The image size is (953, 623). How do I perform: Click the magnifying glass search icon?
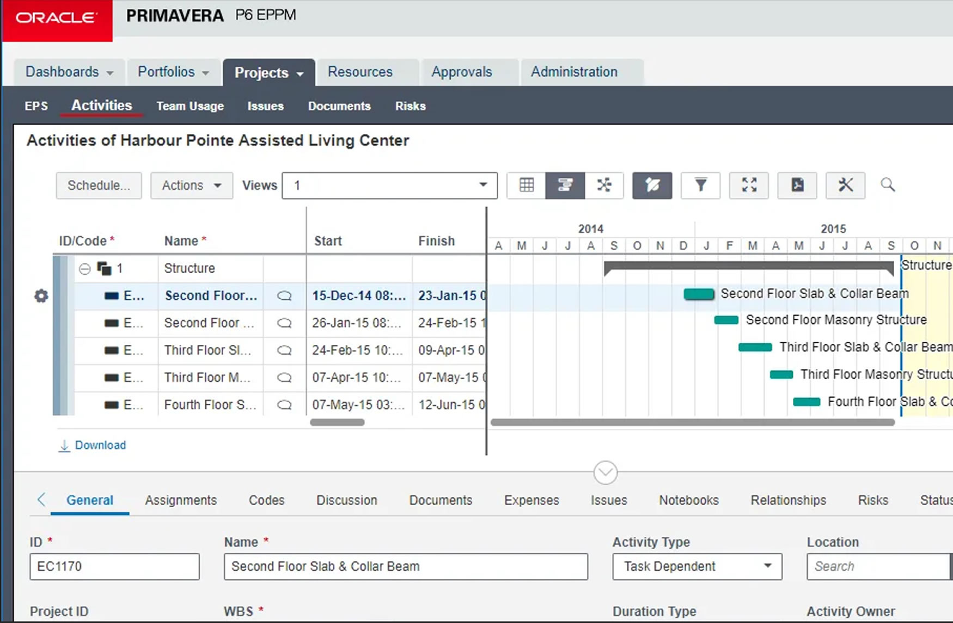coord(888,185)
